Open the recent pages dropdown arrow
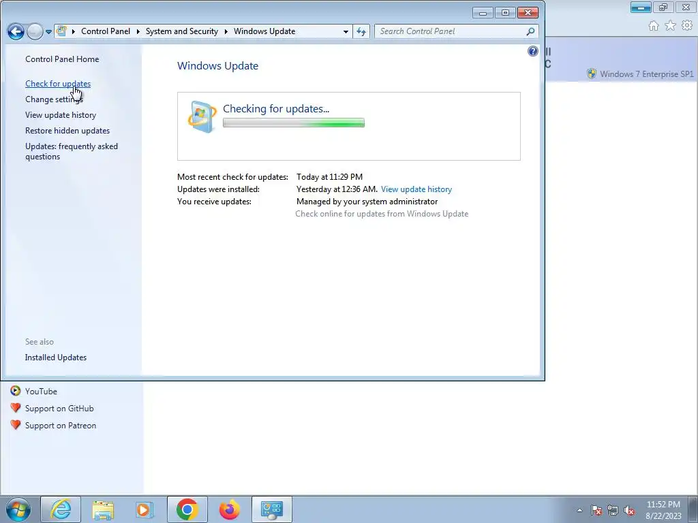This screenshot has width=698, height=523. tap(48, 31)
